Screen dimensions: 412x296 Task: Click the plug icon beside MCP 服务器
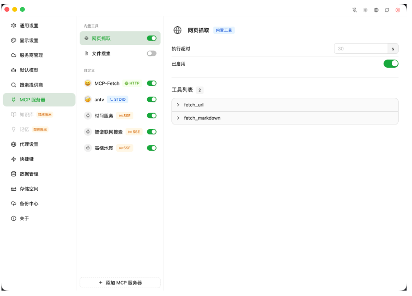pyautogui.click(x=14, y=100)
